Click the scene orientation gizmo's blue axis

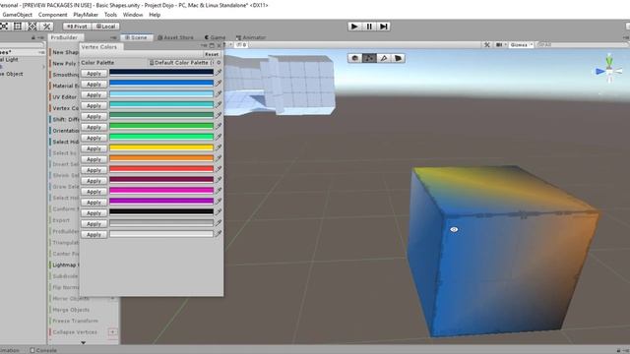pyautogui.click(x=600, y=72)
